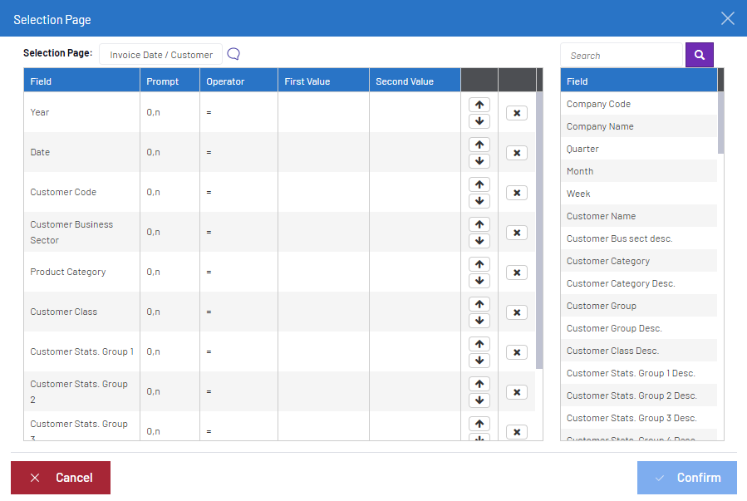The height and width of the screenshot is (501, 747).
Task: Select Company Code from the field list
Action: click(x=598, y=104)
